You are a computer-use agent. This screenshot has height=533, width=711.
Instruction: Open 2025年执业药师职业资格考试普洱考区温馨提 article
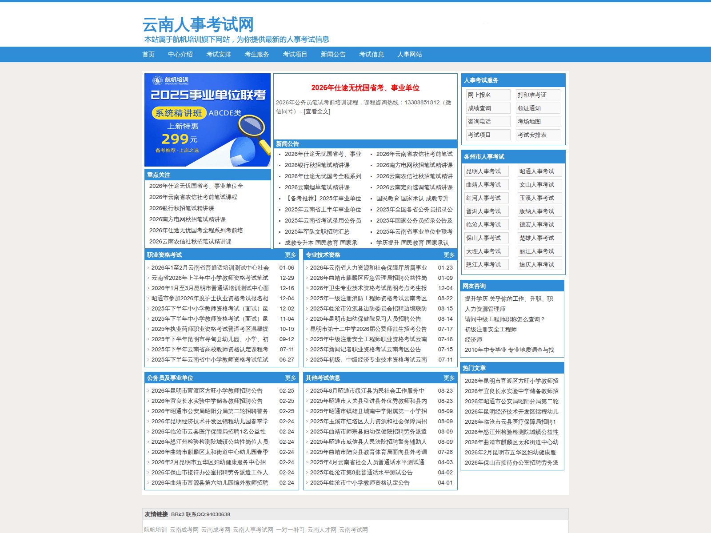coord(210,329)
